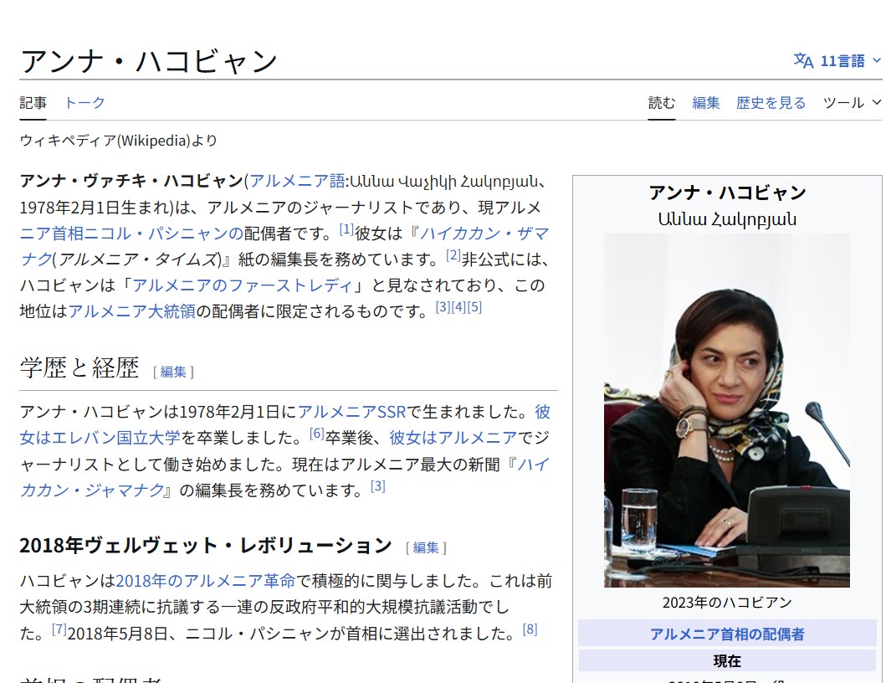Click citation reference [1]
Viewport: 886px width, 683px height.
(x=346, y=229)
